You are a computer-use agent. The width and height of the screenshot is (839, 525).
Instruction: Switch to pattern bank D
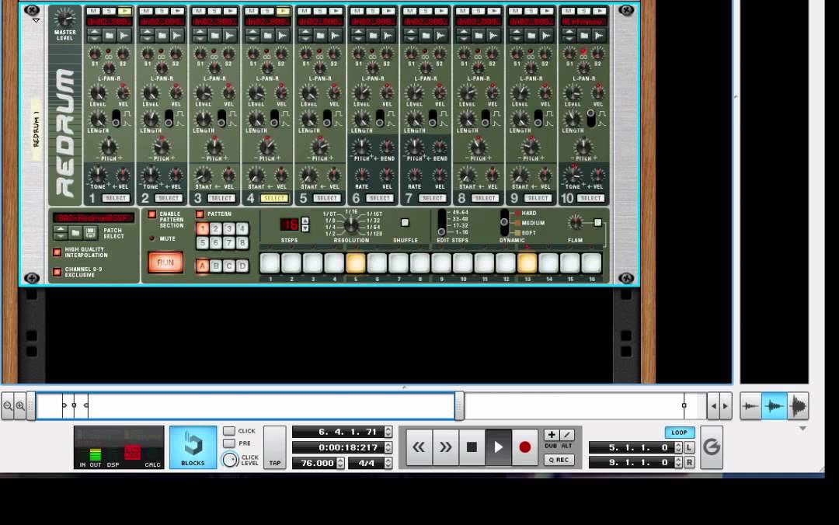242,266
